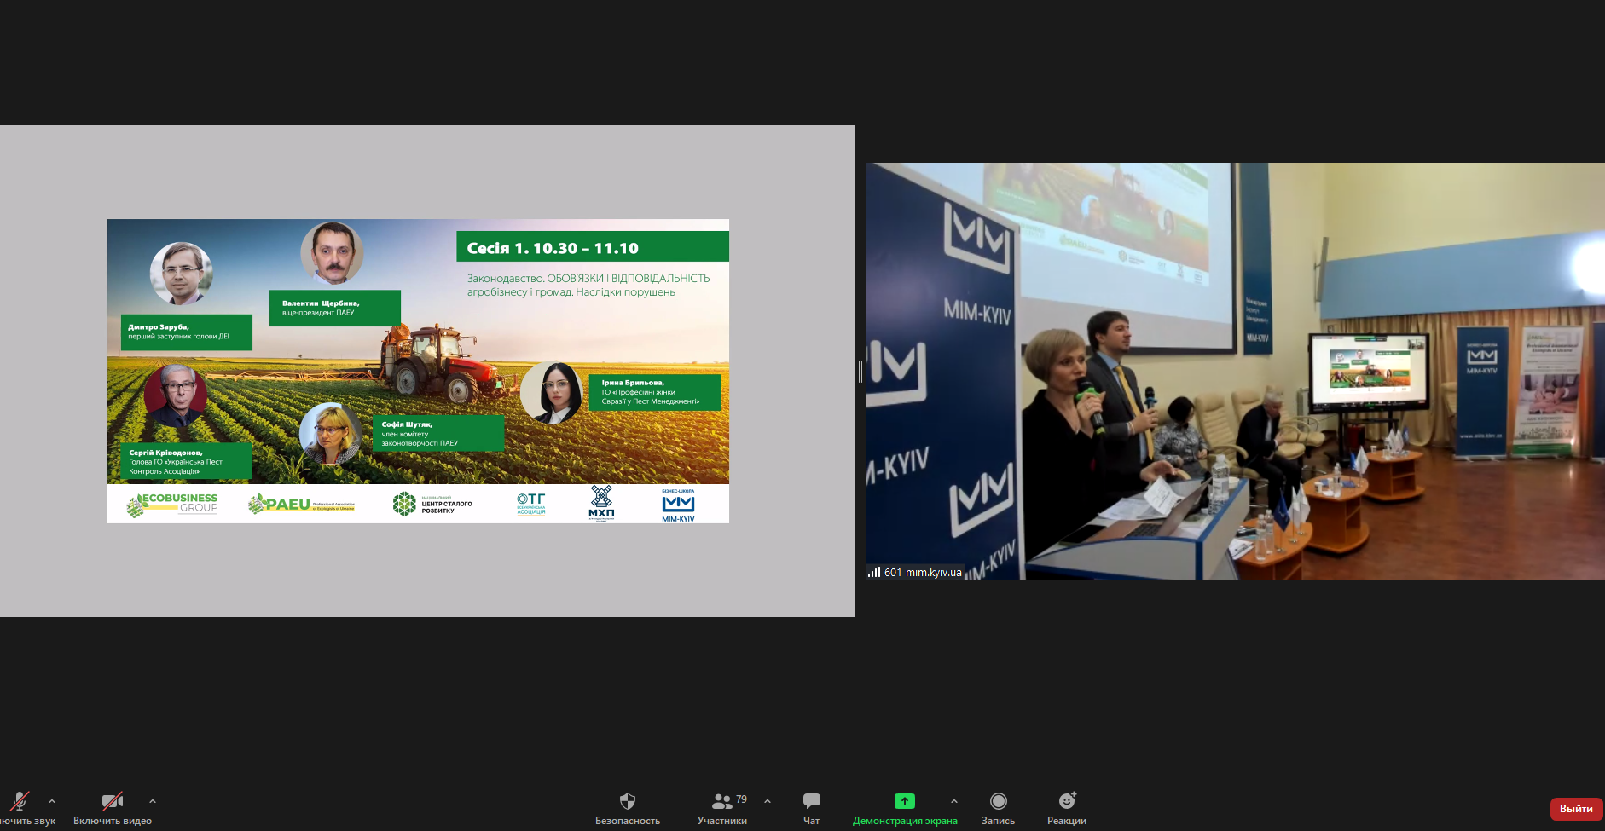Expand share options arrow beside Демонстрация экрана

[954, 801]
